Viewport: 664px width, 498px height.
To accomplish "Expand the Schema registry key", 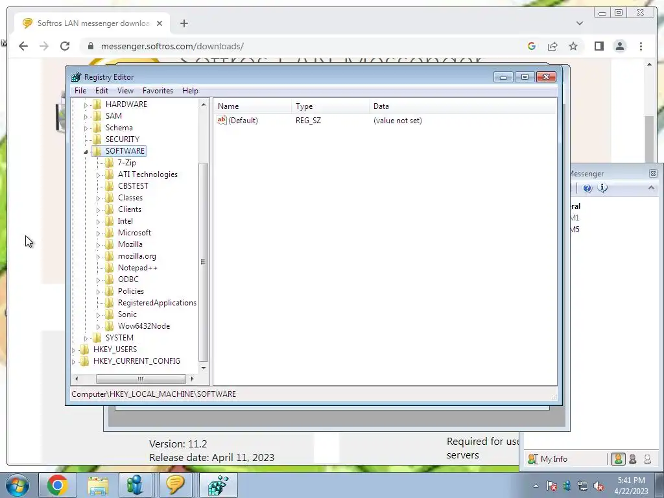I will 86,128.
